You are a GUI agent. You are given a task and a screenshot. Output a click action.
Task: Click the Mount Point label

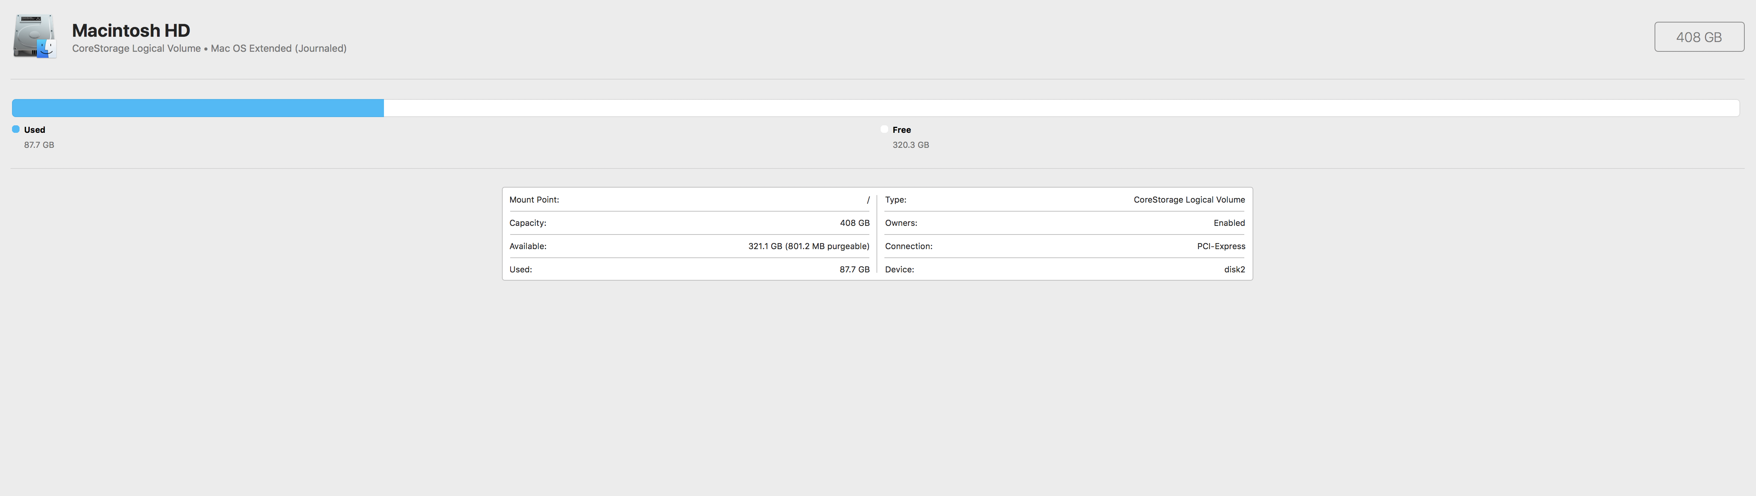[534, 200]
